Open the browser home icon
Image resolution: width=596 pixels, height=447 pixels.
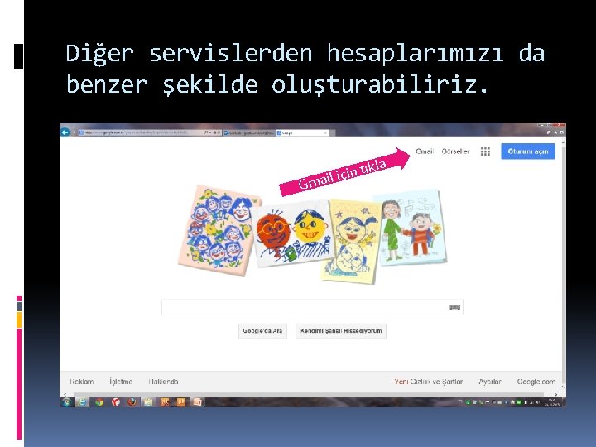click(x=549, y=132)
